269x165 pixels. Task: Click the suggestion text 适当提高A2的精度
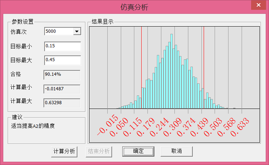click(x=33, y=126)
